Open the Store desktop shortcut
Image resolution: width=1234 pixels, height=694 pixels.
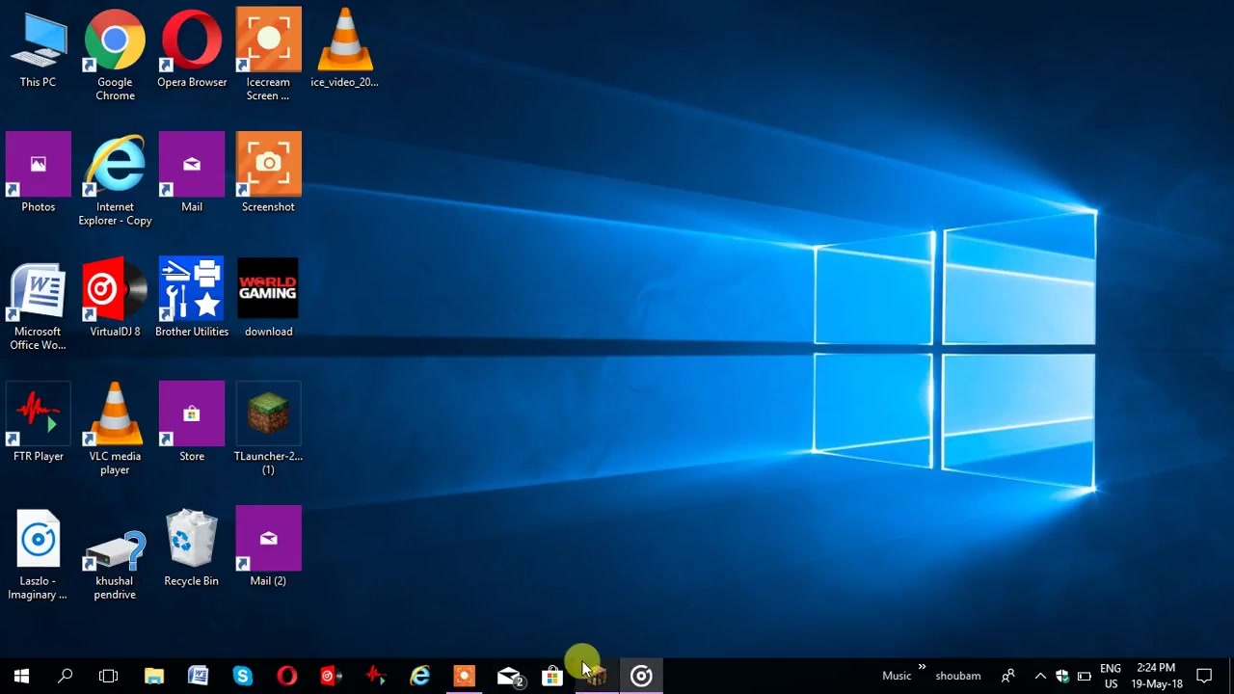point(192,422)
